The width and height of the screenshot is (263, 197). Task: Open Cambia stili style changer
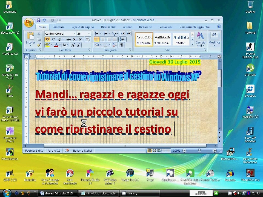click(201, 39)
